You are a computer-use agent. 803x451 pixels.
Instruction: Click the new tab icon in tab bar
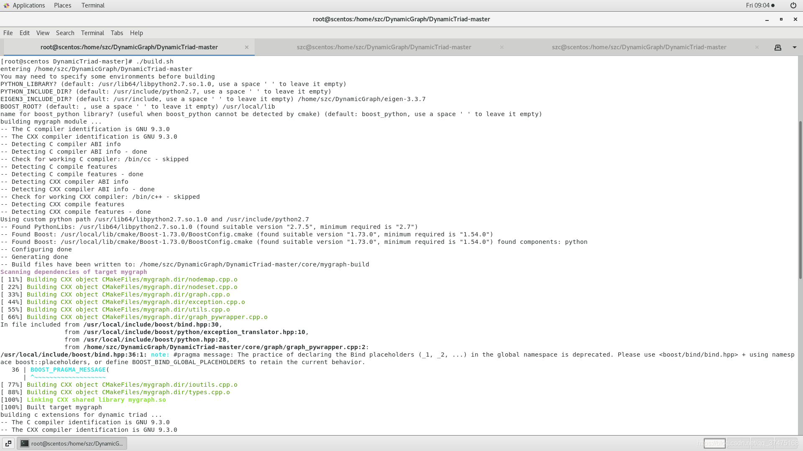pyautogui.click(x=778, y=48)
